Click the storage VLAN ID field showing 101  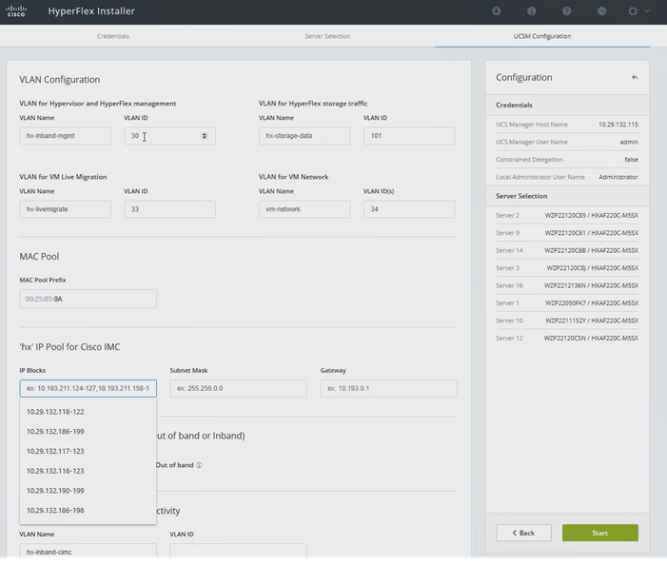[x=409, y=136]
